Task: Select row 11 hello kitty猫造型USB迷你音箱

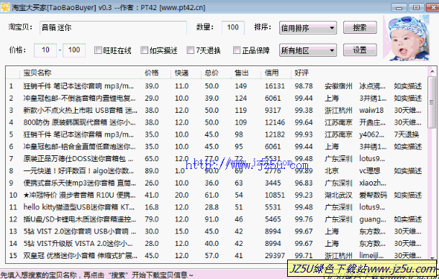Action: click(x=217, y=207)
